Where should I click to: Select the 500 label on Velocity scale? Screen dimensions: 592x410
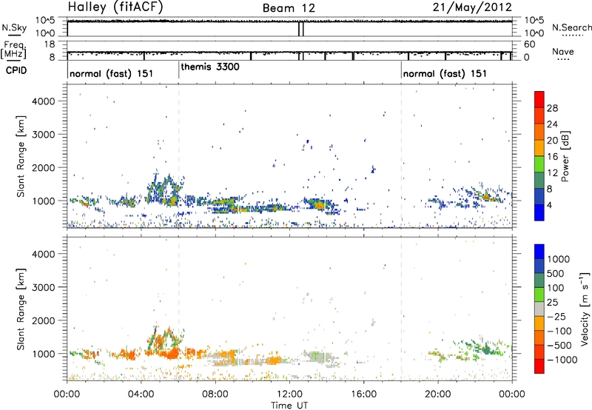(555, 274)
